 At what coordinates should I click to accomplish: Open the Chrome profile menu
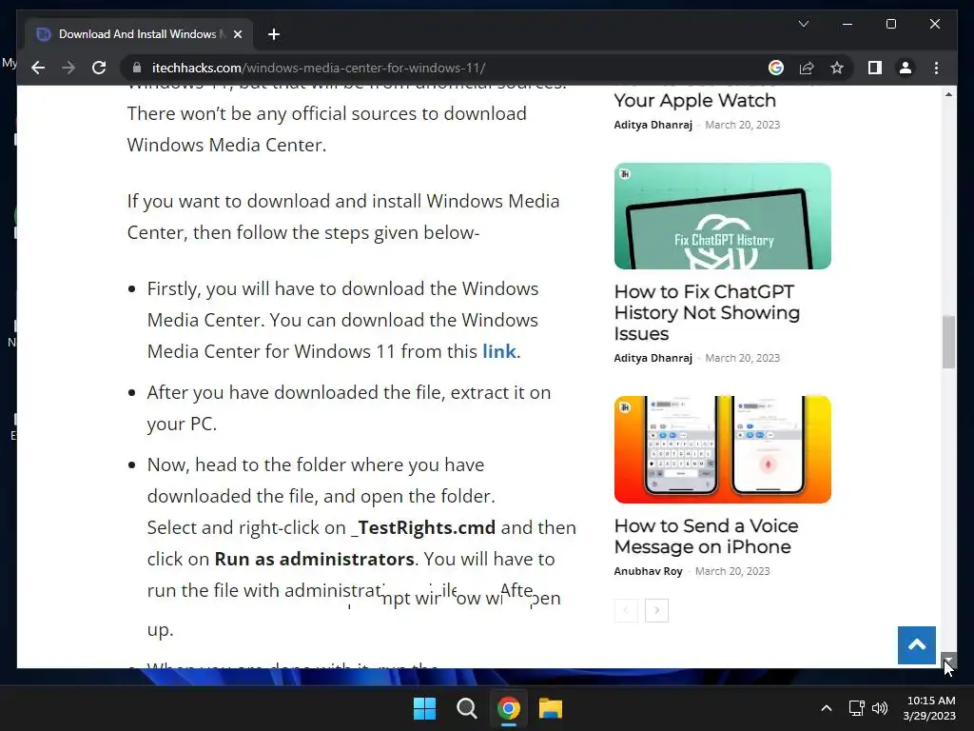[x=906, y=68]
